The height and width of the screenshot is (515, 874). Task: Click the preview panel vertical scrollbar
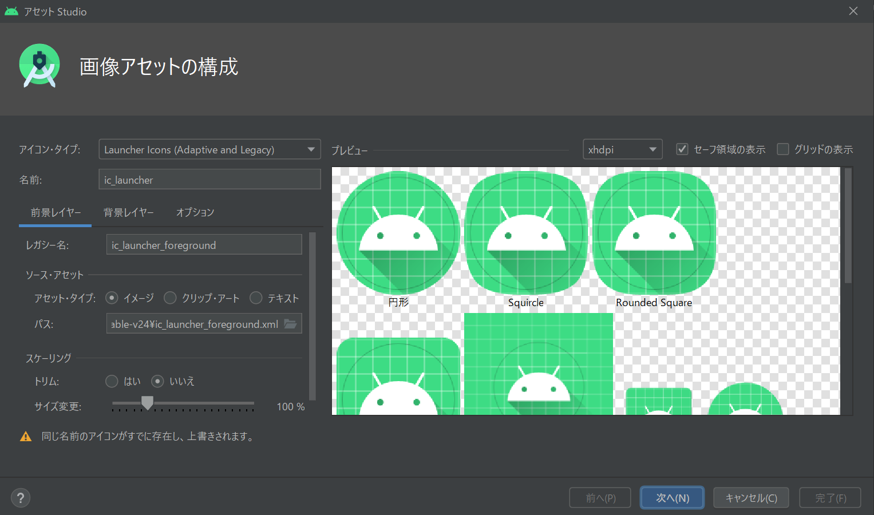[848, 225]
